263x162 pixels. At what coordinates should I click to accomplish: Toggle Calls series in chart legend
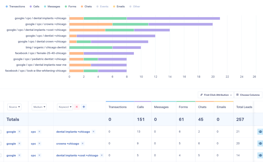point(34,7)
